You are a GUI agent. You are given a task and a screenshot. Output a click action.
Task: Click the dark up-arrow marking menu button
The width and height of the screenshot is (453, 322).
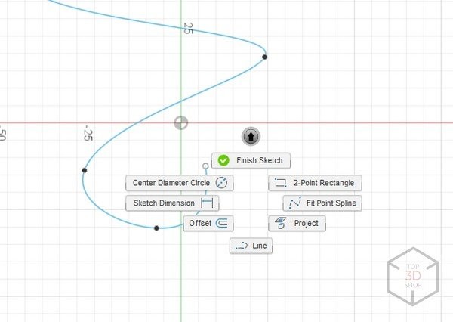251,136
